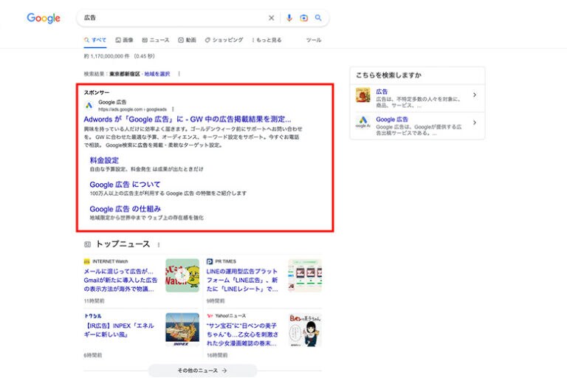Click その他のニュース button
This screenshot has height=378, width=567.
(x=202, y=371)
